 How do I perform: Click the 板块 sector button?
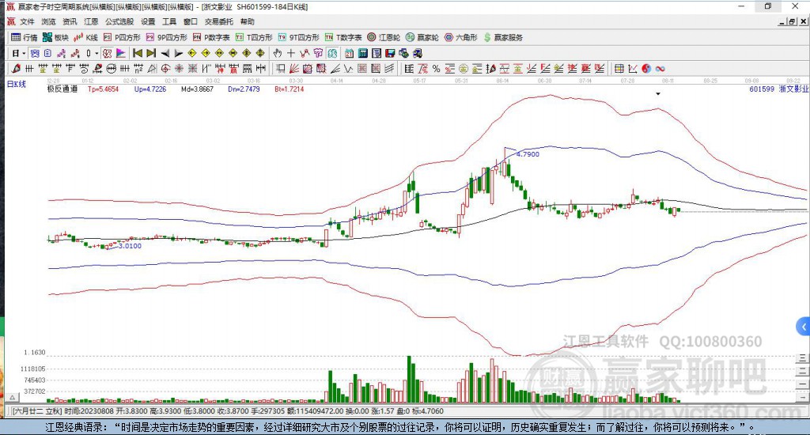[56, 38]
